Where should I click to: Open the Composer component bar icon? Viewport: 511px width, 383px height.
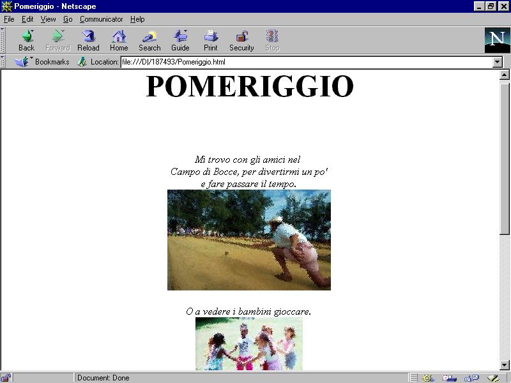pyautogui.click(x=493, y=378)
